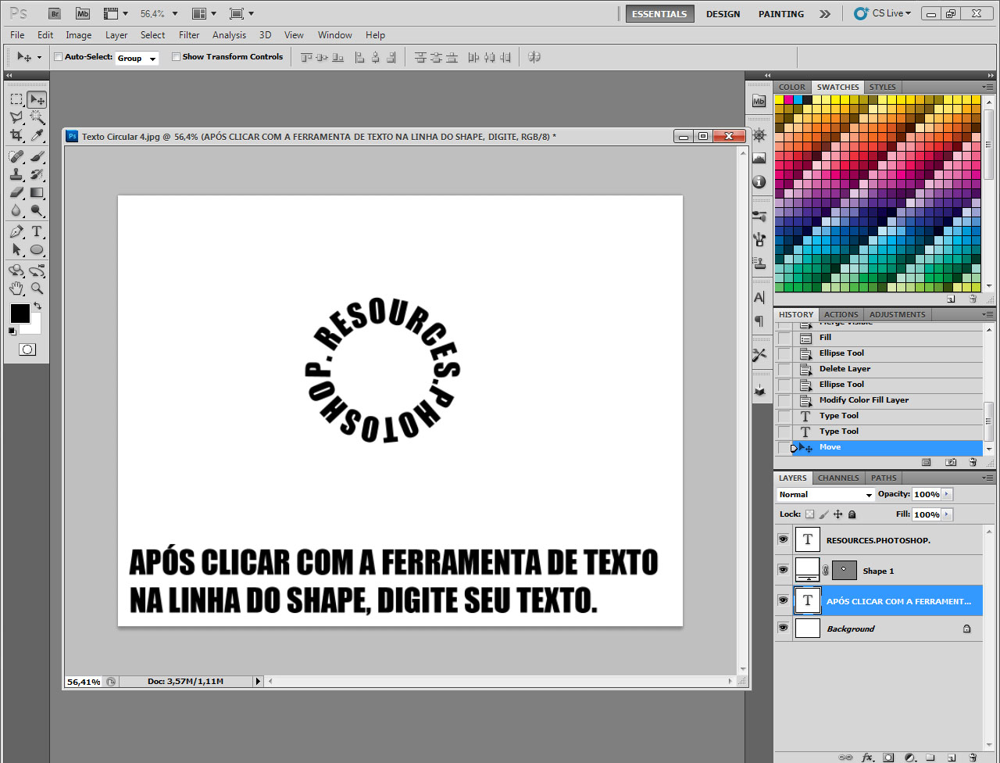The width and height of the screenshot is (1000, 763).
Task: Open the Filter menu
Action: coord(189,35)
